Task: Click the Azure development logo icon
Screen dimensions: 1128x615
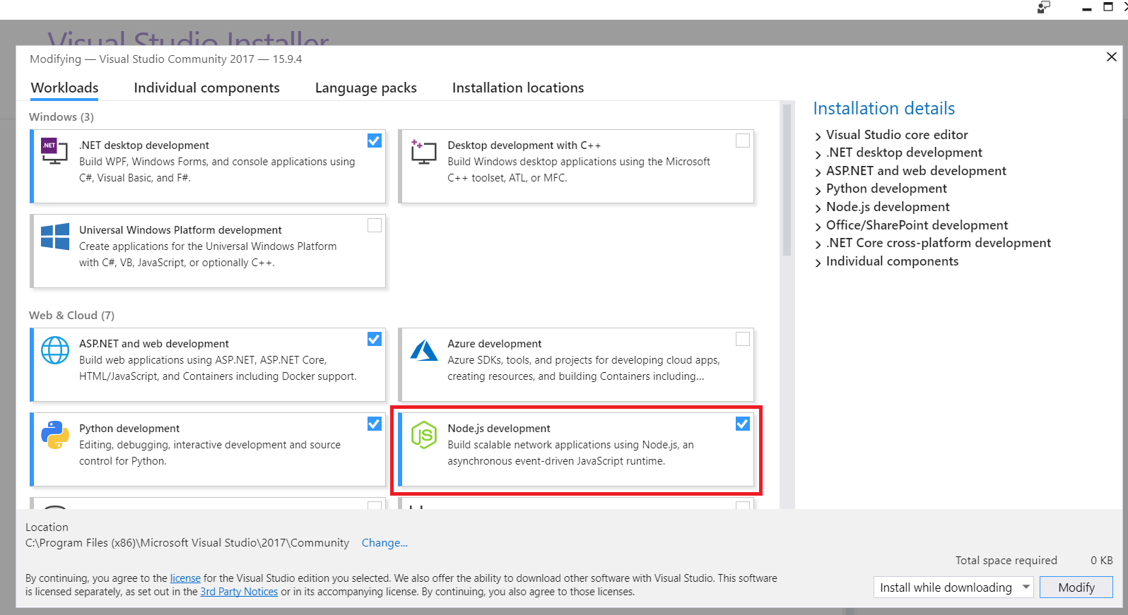Action: pyautogui.click(x=424, y=350)
